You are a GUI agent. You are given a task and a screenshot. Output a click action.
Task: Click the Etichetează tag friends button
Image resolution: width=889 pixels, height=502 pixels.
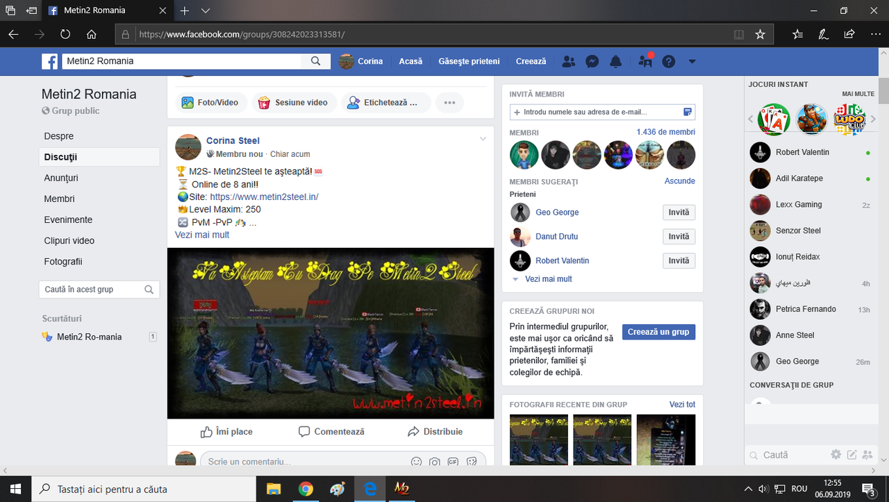[x=385, y=103]
